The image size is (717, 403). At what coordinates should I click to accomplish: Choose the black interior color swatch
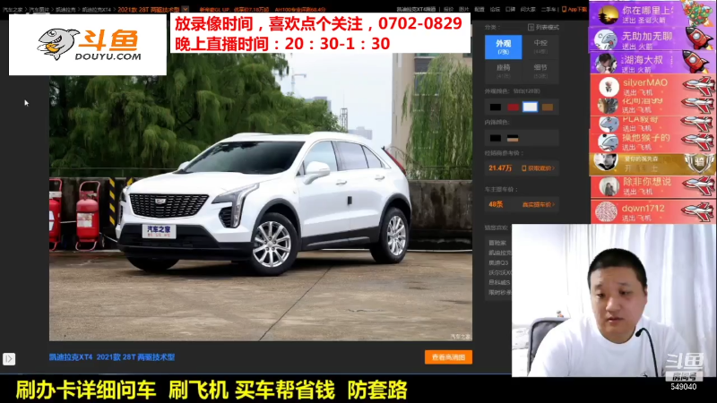(496, 138)
